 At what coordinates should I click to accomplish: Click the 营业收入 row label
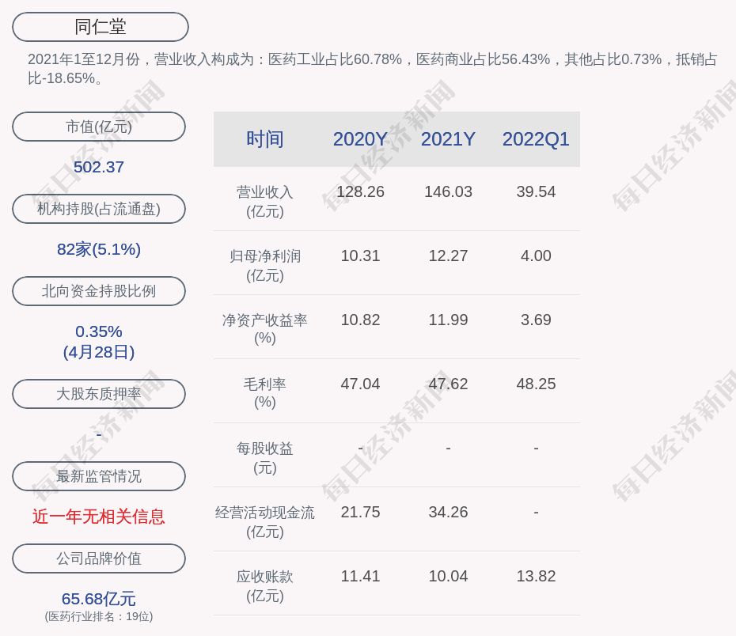(x=264, y=201)
